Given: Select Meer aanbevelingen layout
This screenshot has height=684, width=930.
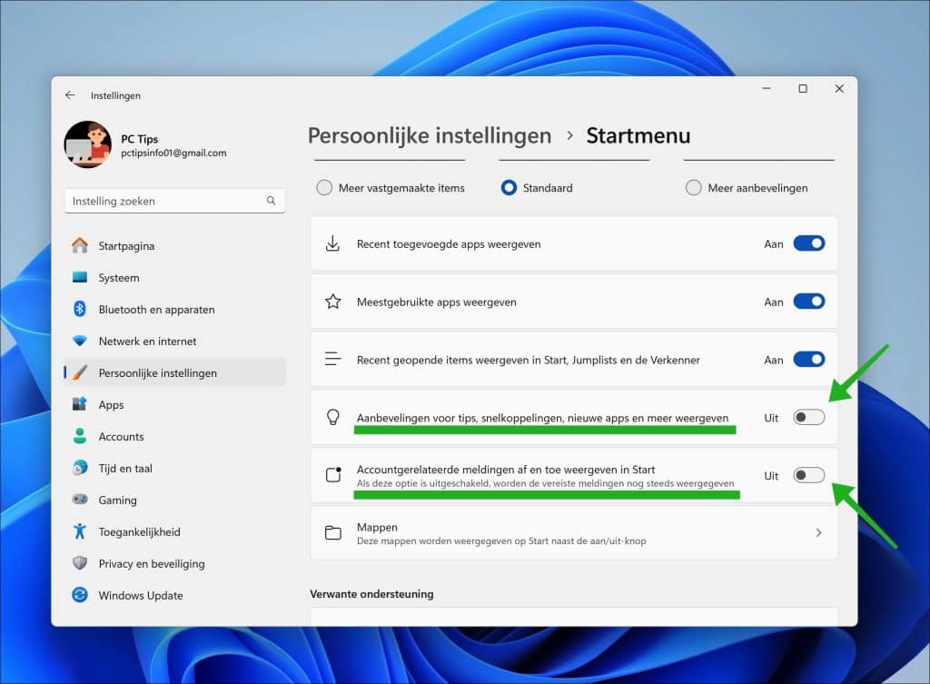Looking at the screenshot, I should tap(693, 188).
